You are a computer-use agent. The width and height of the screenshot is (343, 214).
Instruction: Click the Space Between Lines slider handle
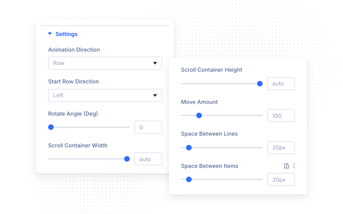189,148
